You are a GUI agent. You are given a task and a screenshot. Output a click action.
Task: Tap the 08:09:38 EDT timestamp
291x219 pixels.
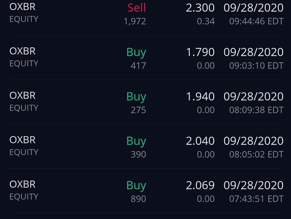click(x=256, y=110)
